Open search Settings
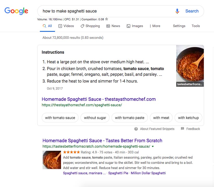 tap(179, 26)
